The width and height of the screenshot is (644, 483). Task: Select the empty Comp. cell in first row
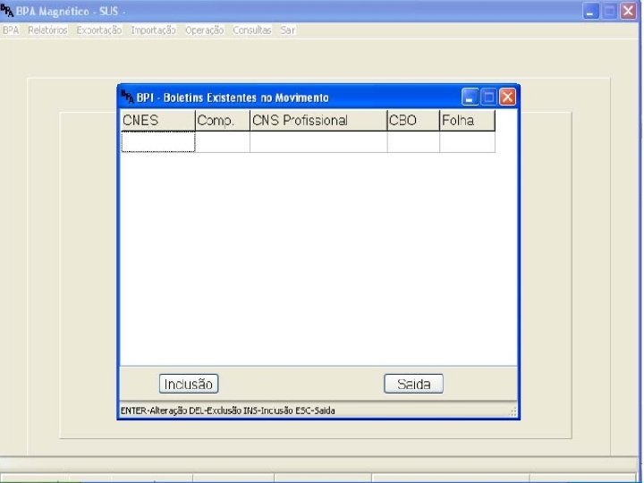click(x=223, y=141)
